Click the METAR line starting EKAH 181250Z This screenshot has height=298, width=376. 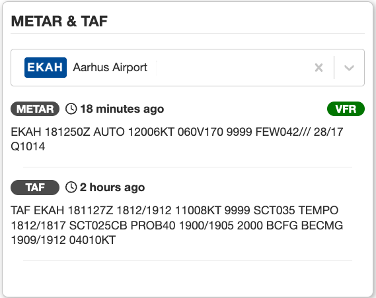click(x=177, y=132)
